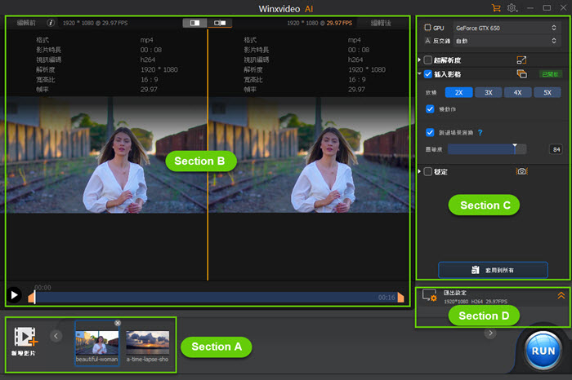This screenshot has width=572, height=380.
Task: Click left panel h264 codec value
Action: (x=148, y=60)
